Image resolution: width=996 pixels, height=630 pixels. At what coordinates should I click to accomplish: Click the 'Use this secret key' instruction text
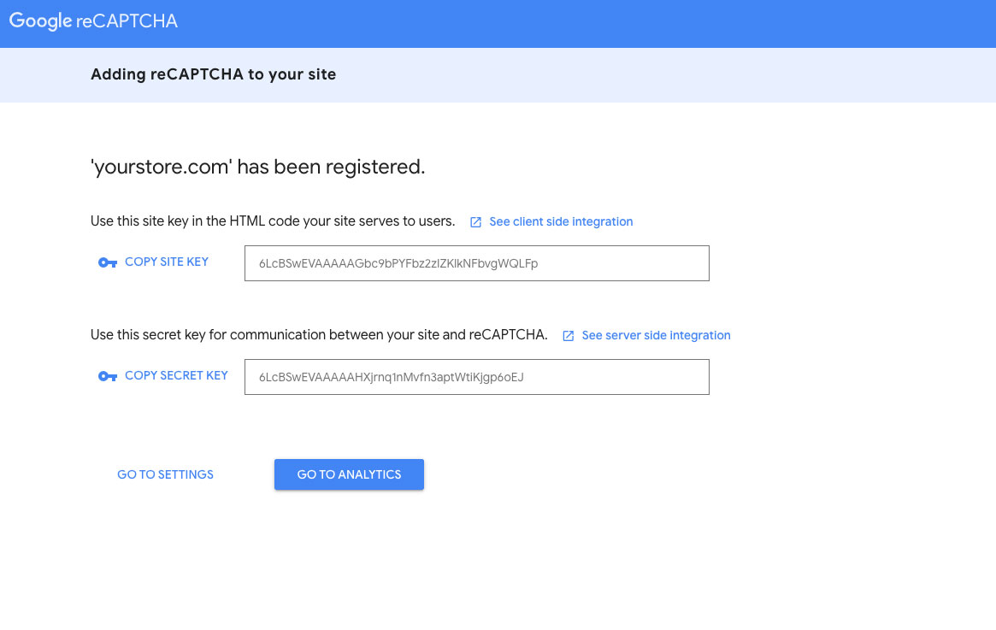coord(319,335)
